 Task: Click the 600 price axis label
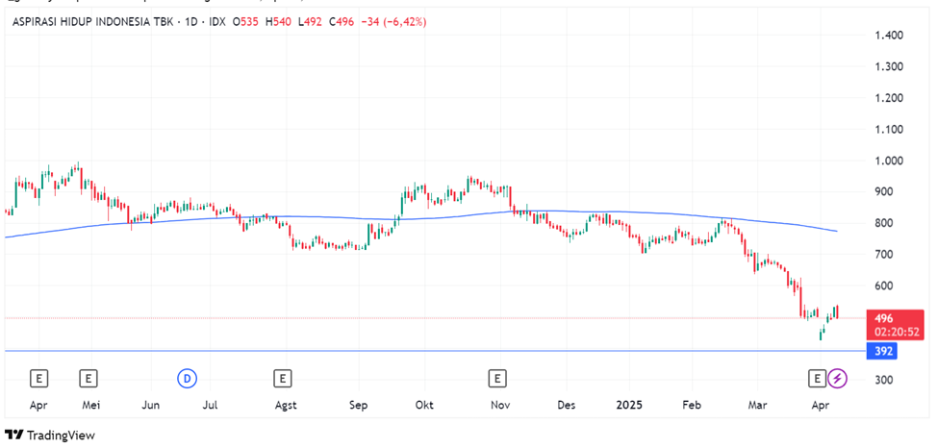(x=882, y=286)
